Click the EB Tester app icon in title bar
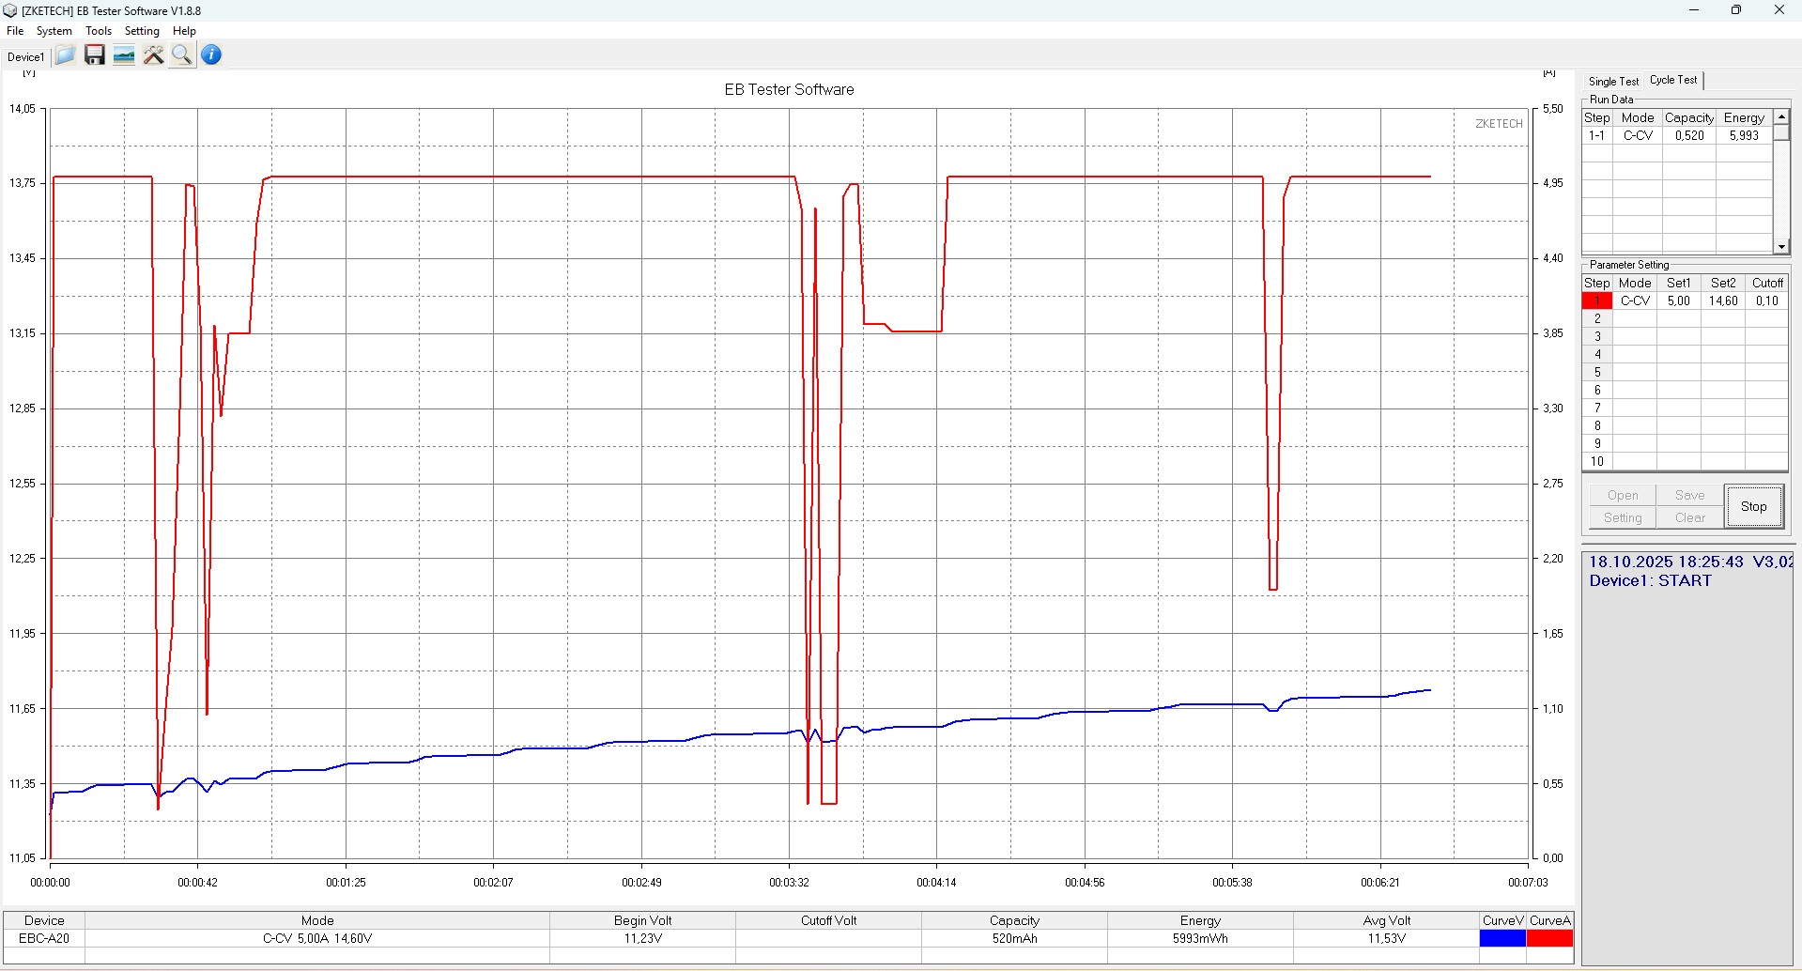 pos(10,10)
